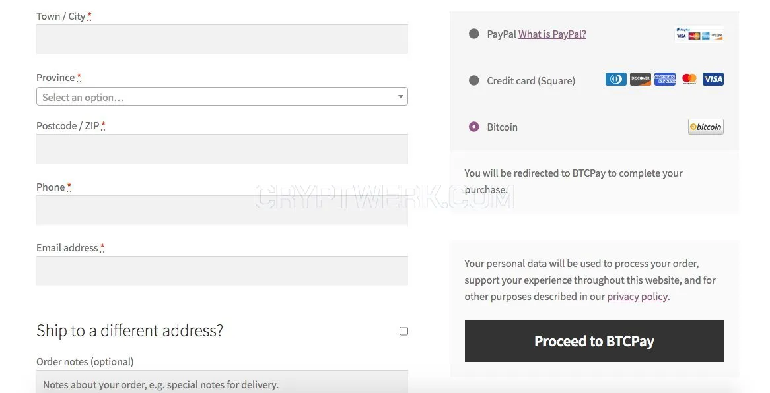The height and width of the screenshot is (393, 770).
Task: Click the Diners Club card icon
Action: tap(616, 79)
